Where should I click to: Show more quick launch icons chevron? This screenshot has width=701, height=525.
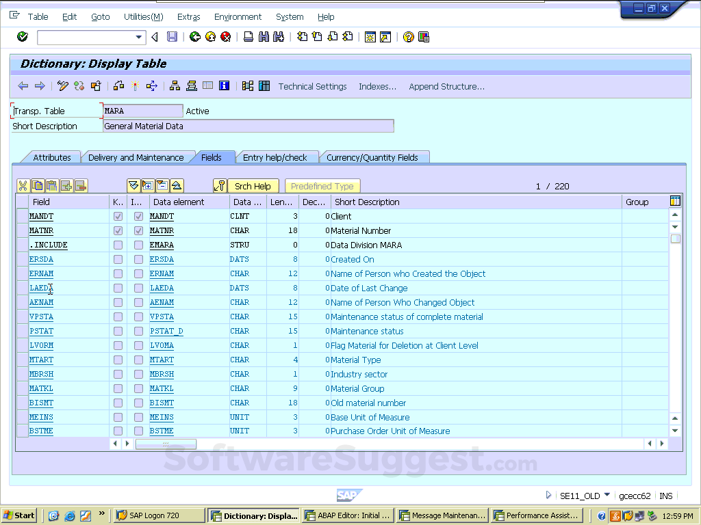pyautogui.click(x=102, y=513)
